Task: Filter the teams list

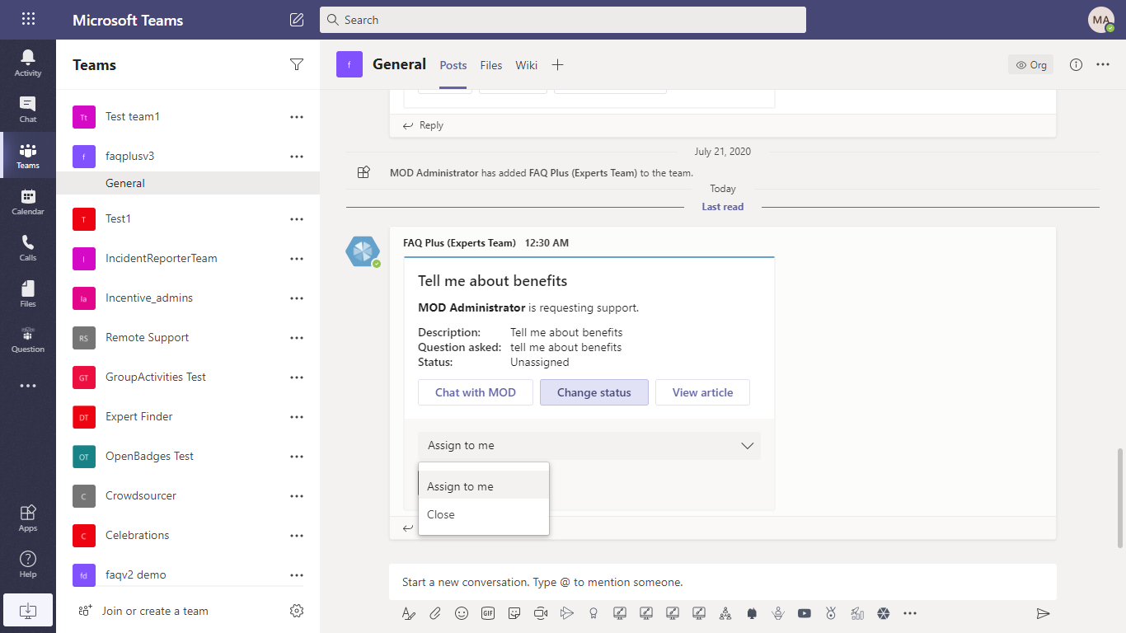Action: [x=297, y=64]
